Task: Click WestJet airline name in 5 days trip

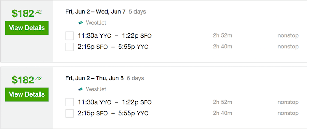Action: [x=96, y=23]
